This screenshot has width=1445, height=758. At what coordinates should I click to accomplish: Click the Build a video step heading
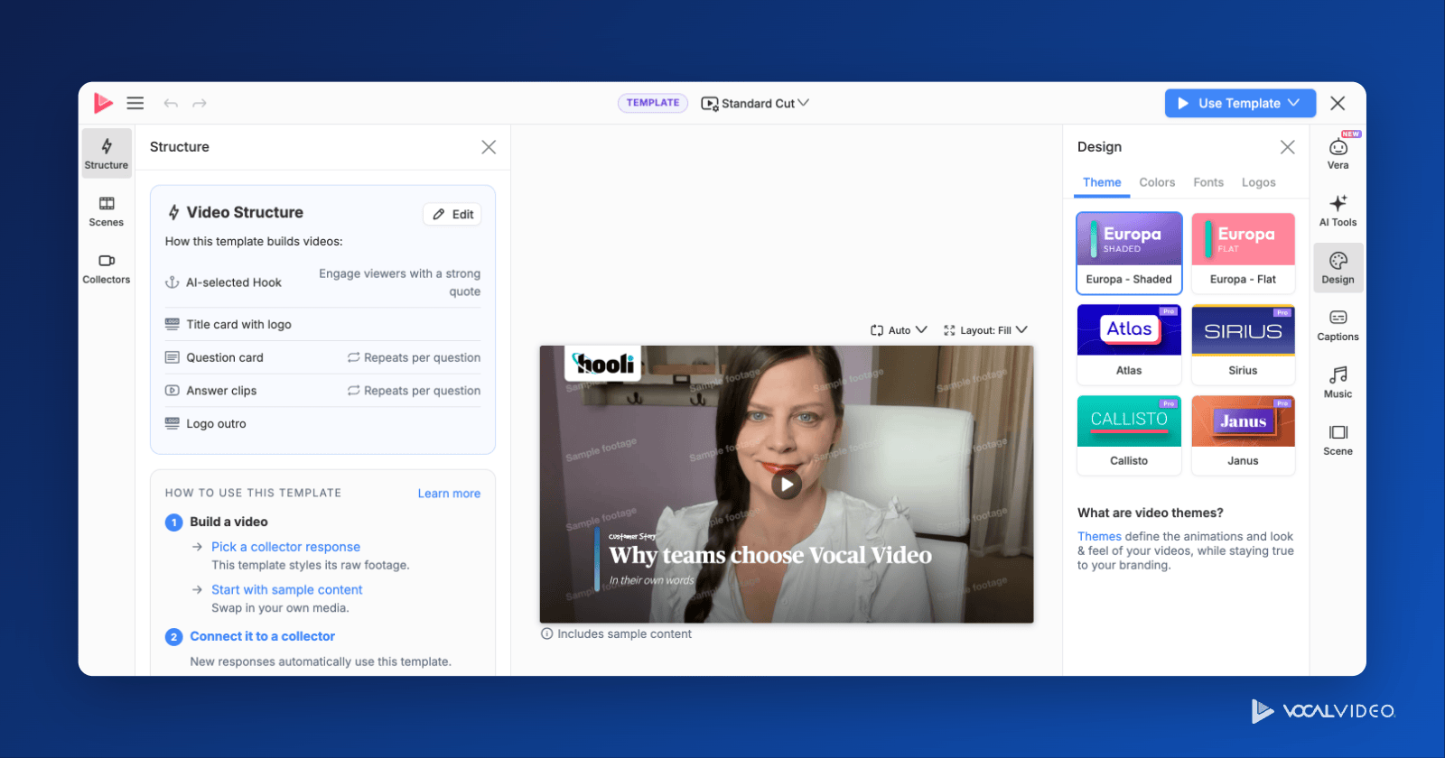pos(228,522)
